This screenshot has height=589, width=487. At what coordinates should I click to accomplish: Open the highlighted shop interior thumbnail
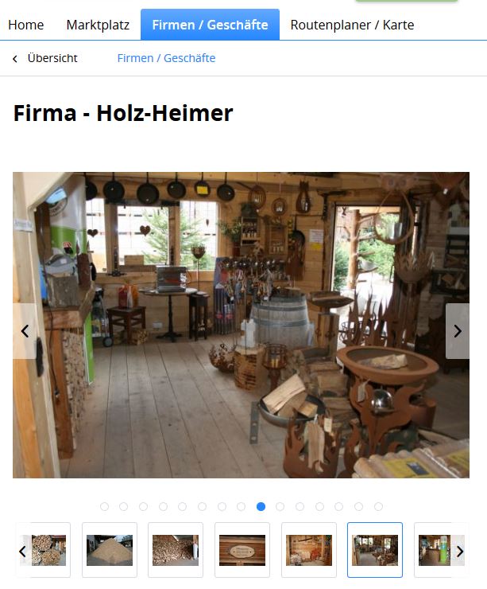click(375, 550)
